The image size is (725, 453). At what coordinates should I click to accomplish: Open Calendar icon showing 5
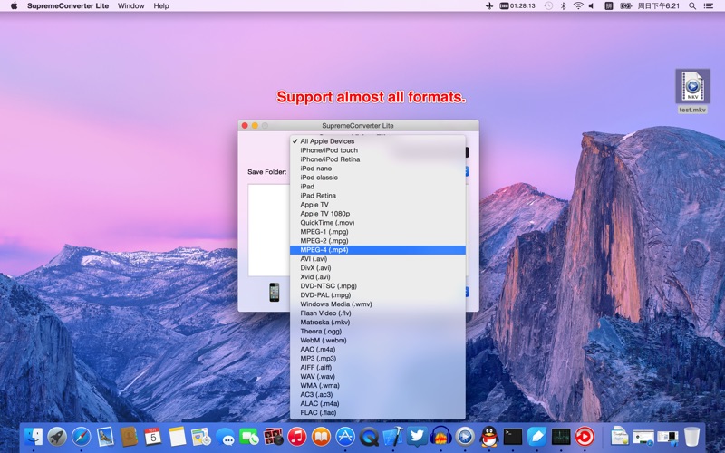(x=153, y=437)
